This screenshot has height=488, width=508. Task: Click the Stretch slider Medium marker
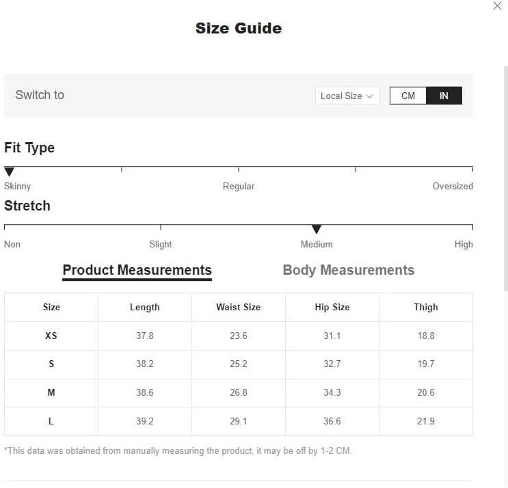(317, 229)
